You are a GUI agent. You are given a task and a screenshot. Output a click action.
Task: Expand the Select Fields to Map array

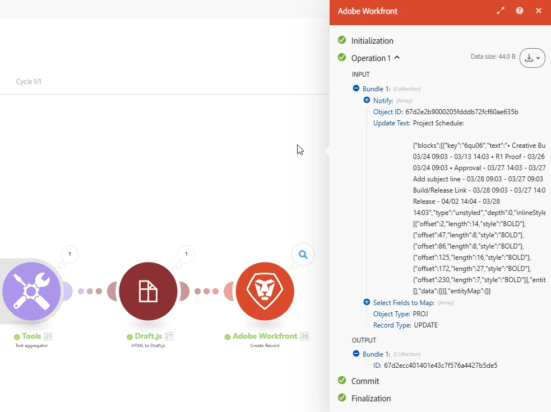367,302
